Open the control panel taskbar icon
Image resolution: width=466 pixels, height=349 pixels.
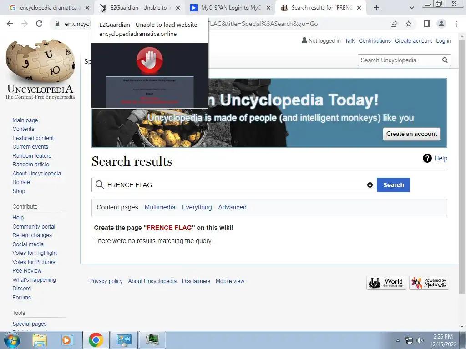pyautogui.click(x=124, y=340)
